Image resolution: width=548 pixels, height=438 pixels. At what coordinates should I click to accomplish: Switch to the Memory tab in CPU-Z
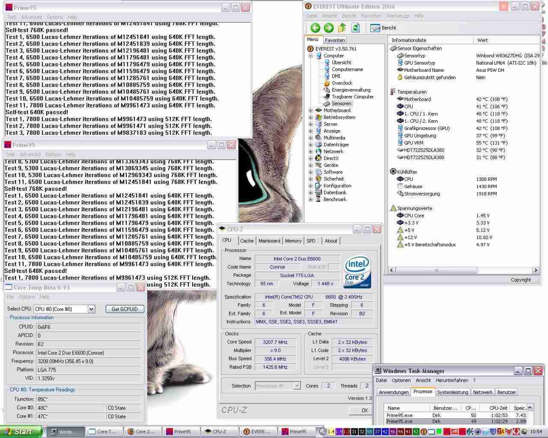(x=293, y=241)
